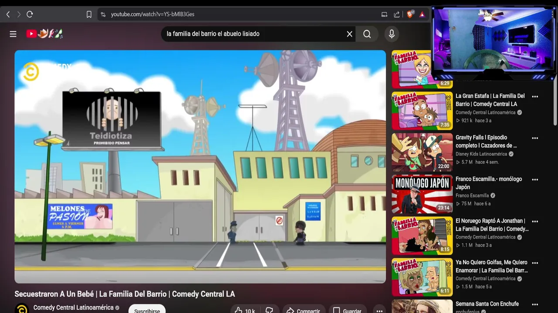Open more actions ellipsis below the video
Screen dimensions: 558x313
pos(379,310)
